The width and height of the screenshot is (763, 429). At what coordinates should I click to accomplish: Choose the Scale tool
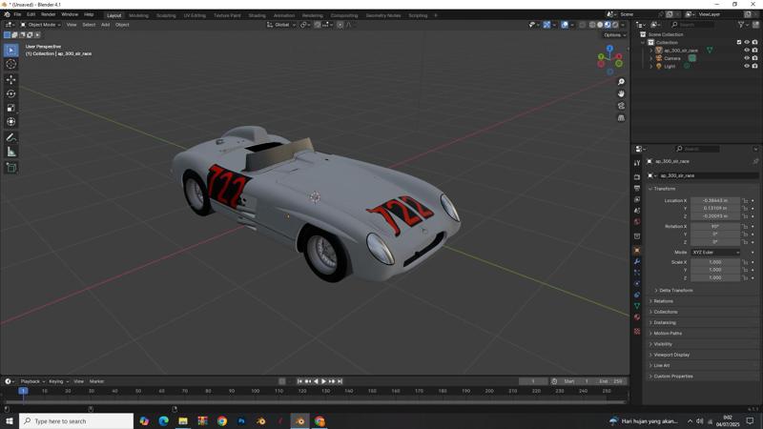(x=10, y=108)
